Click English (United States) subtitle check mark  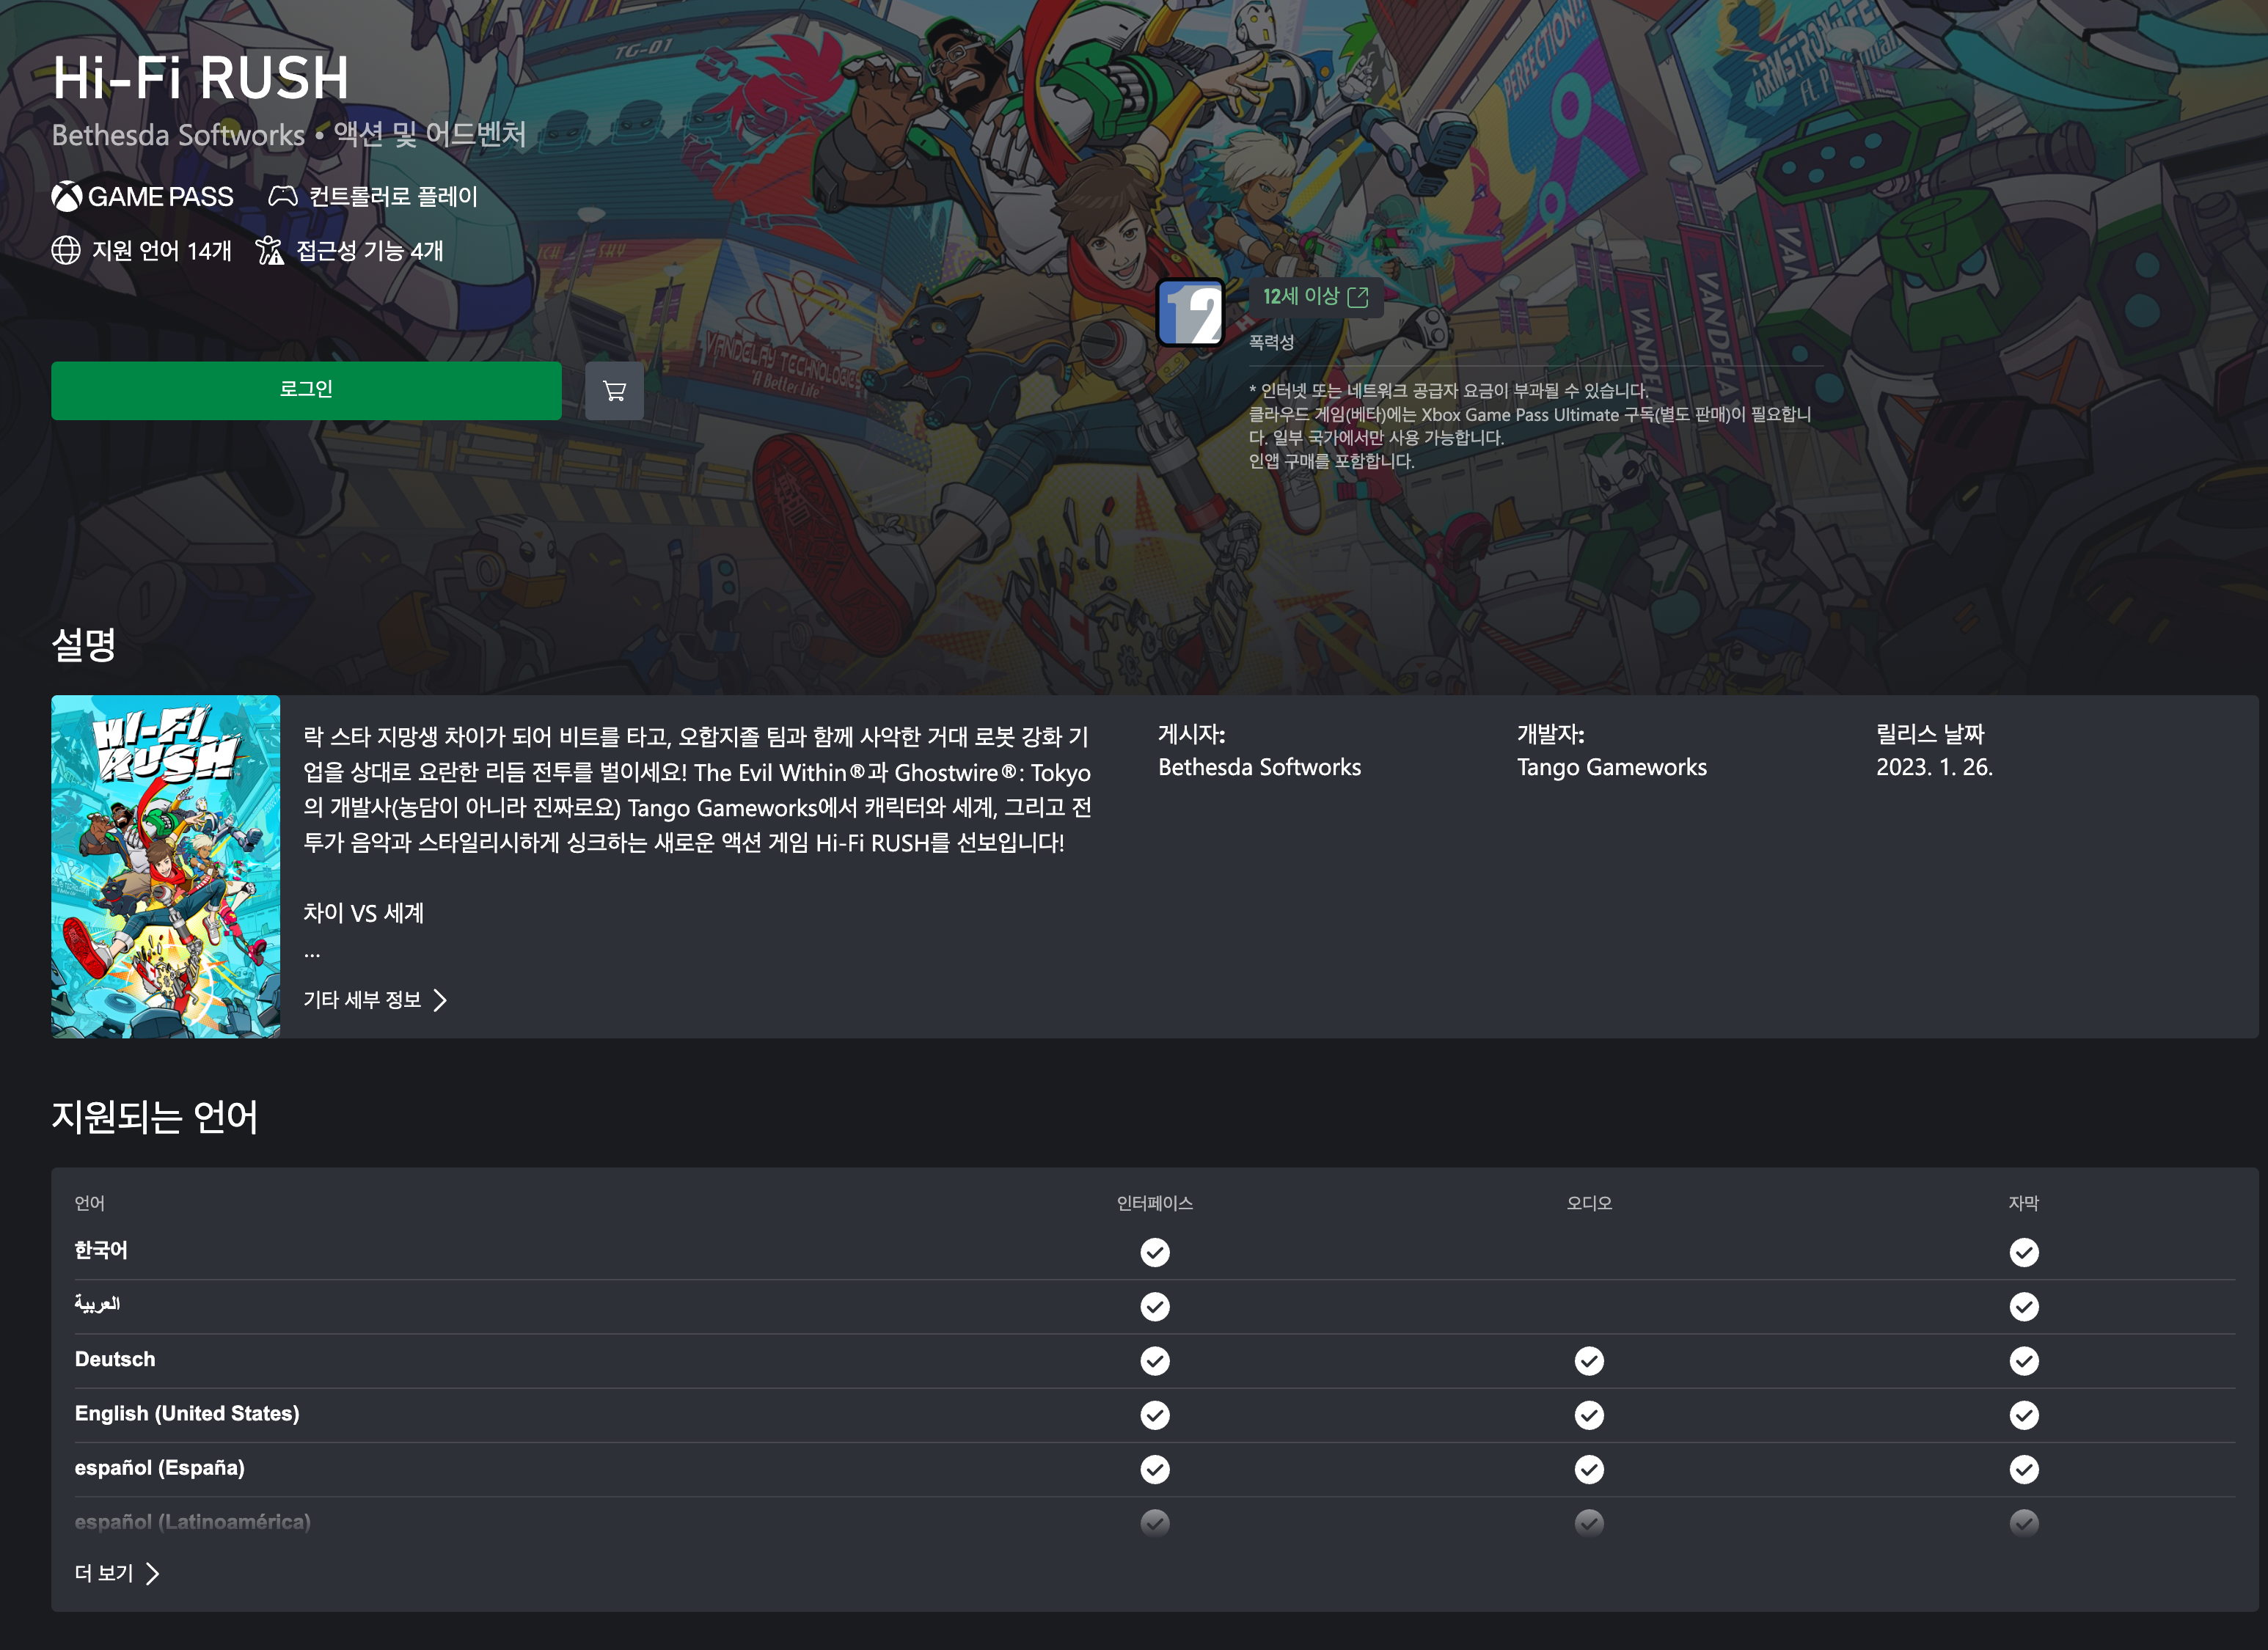tap(2024, 1415)
